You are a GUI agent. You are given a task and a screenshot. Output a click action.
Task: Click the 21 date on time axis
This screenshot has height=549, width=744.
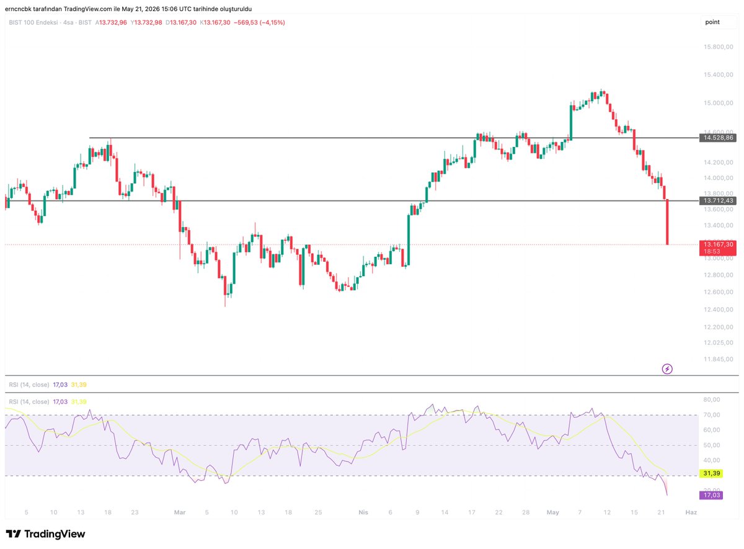(x=661, y=512)
